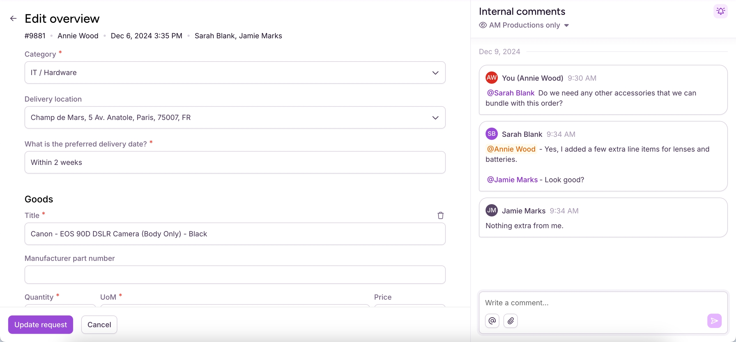Click the @Jamie Marks mention link
736x342 pixels.
512,180
